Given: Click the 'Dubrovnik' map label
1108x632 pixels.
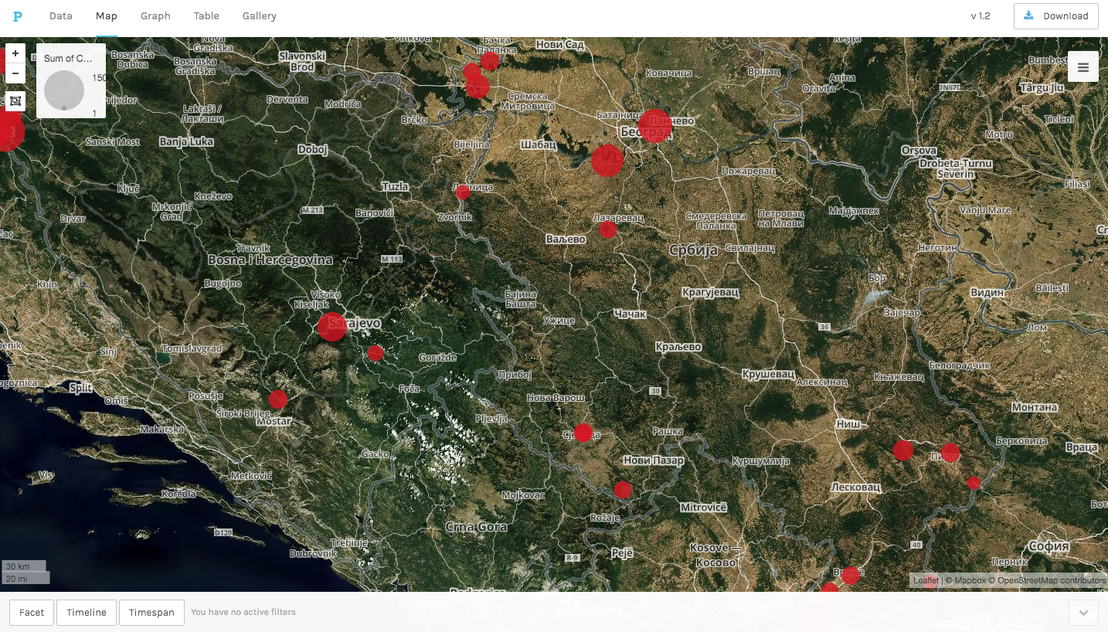Looking at the screenshot, I should coord(314,553).
